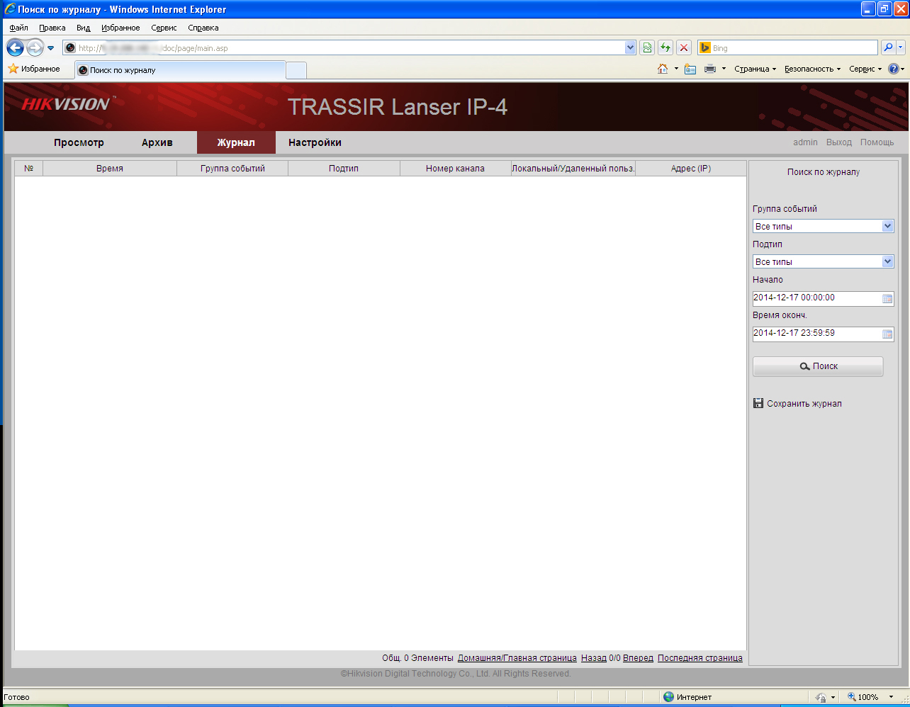Click the Сохранить журнал floppy icon
The height and width of the screenshot is (707, 910).
758,403
